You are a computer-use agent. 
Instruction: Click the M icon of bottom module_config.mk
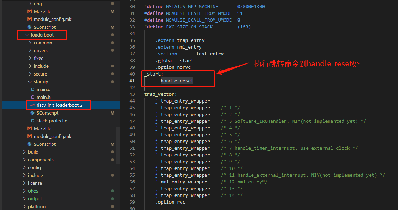click(30, 137)
